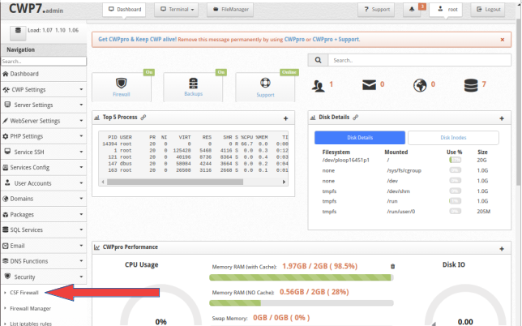Expand the Top 5 Process panel plus
This screenshot has height=326, width=522.
point(285,118)
